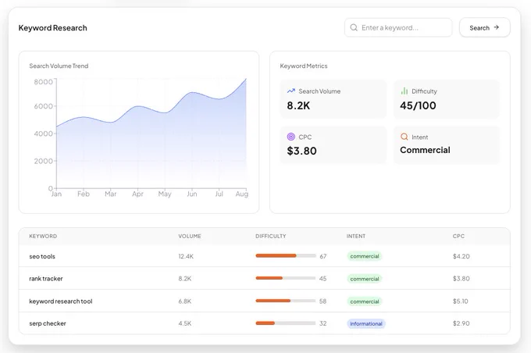Click the magnifier icon in the keyword field
This screenshot has width=531, height=353.
[x=354, y=27]
